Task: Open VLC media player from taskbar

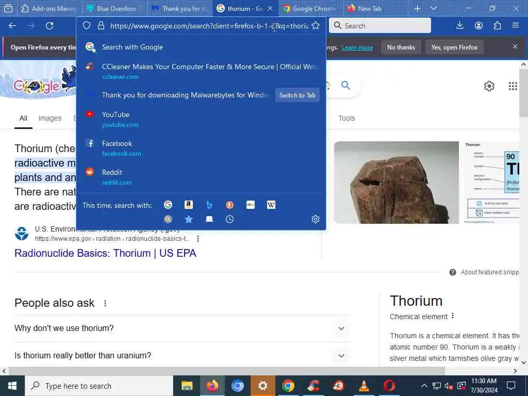Action: (364, 386)
